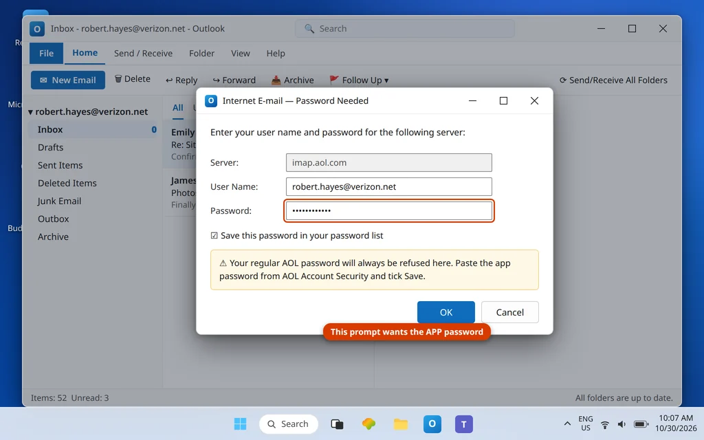Viewport: 704px width, 440px height.
Task: Open the clock showing 10:07 AM
Action: [676, 423]
